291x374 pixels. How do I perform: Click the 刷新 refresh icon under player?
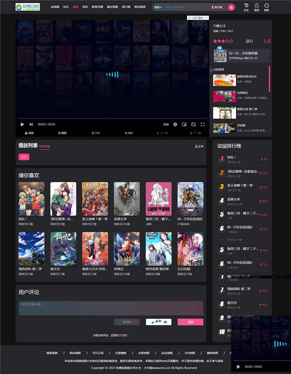pyautogui.click(x=62, y=133)
